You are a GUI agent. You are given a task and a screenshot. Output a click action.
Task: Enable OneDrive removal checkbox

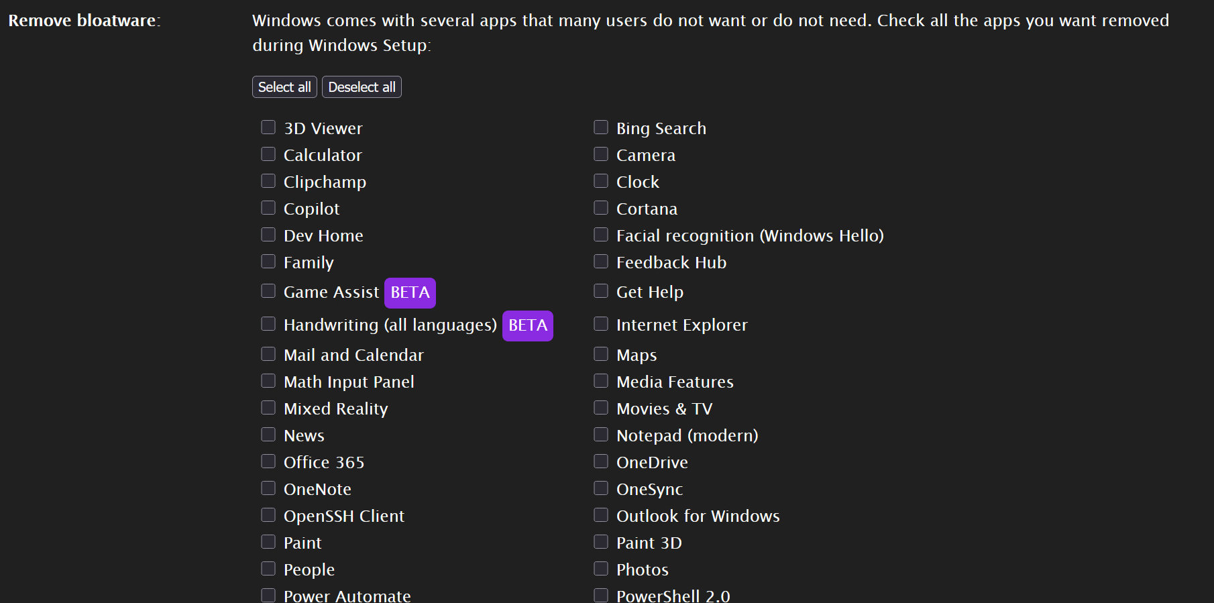click(601, 461)
